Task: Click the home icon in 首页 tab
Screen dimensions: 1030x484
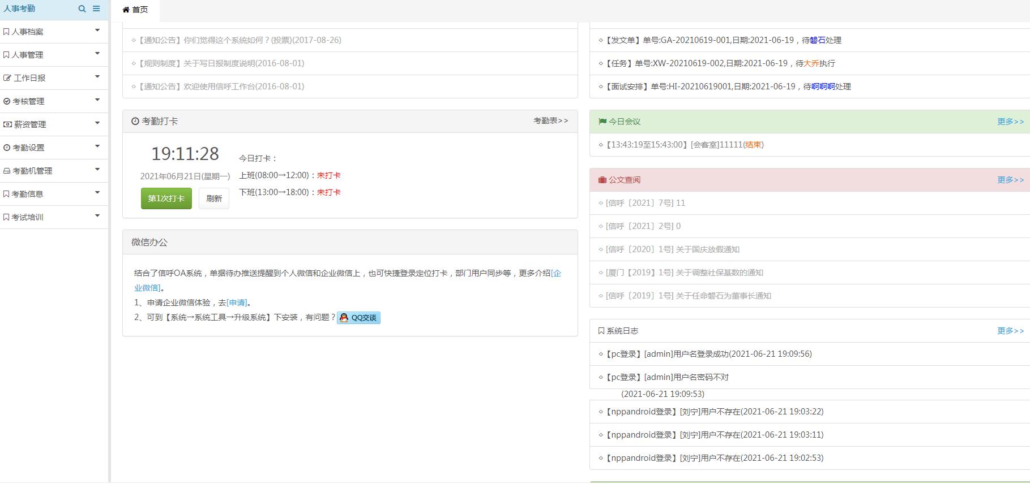Action: coord(126,10)
